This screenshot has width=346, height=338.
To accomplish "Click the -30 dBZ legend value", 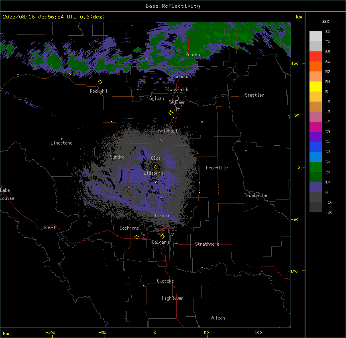I will [329, 212].
